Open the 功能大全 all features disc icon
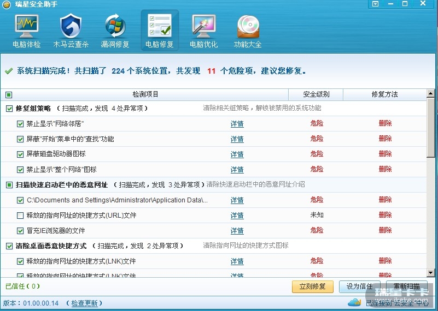Image resolution: width=438 pixels, height=311 pixels. point(248,31)
